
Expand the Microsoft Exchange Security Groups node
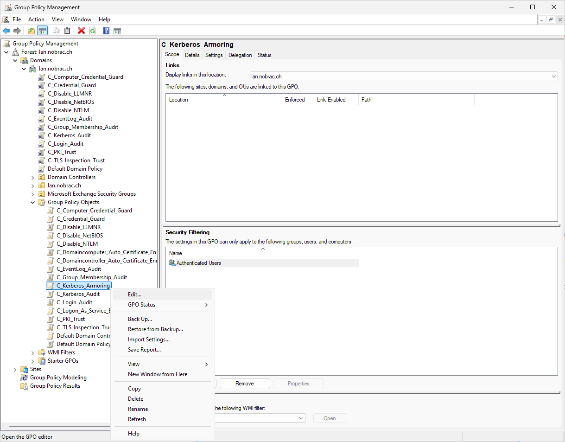(x=33, y=194)
